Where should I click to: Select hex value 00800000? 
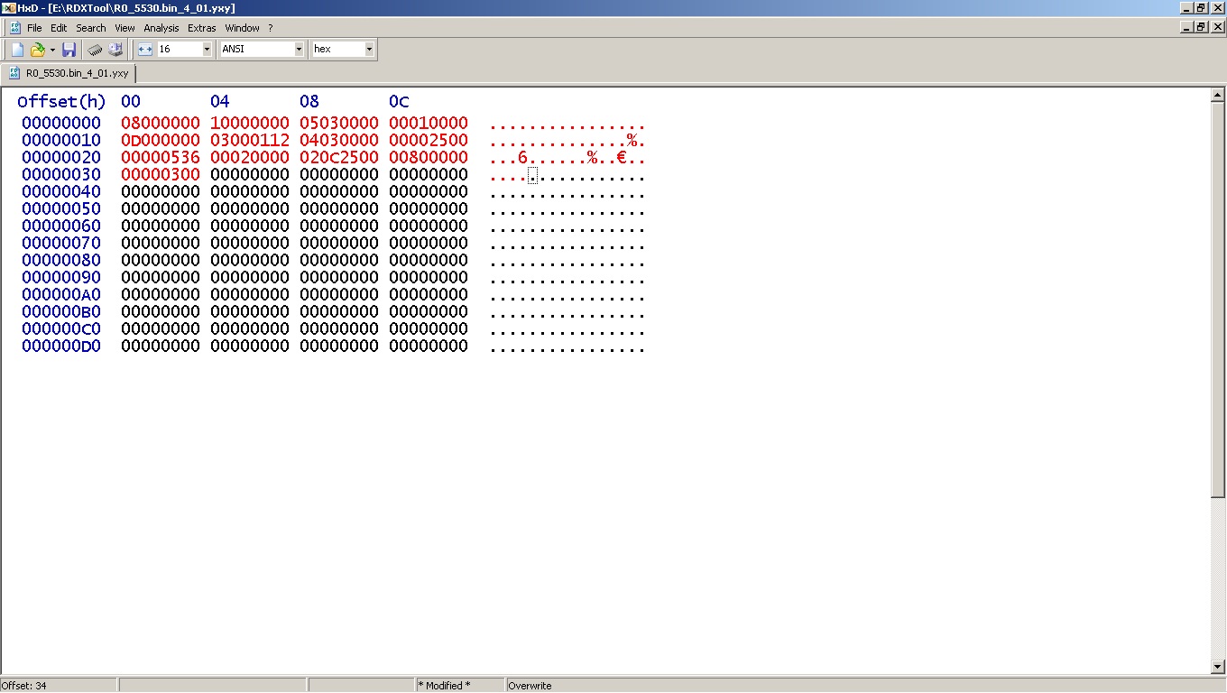(429, 157)
